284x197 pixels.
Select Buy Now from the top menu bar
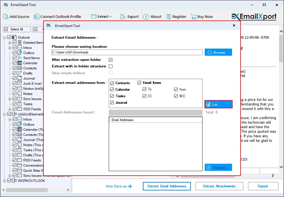pyautogui.click(x=205, y=16)
